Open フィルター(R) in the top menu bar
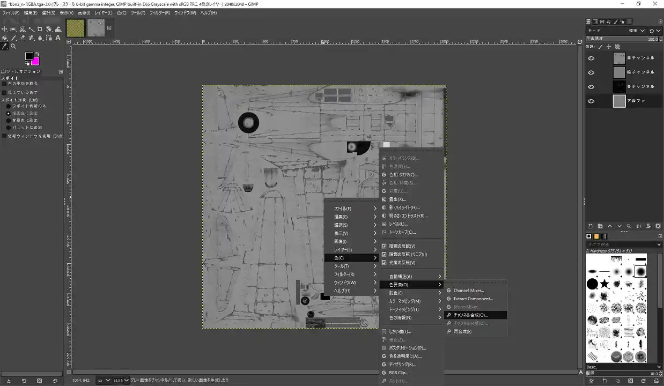Viewport: 664px width, 386px height. pyautogui.click(x=160, y=12)
